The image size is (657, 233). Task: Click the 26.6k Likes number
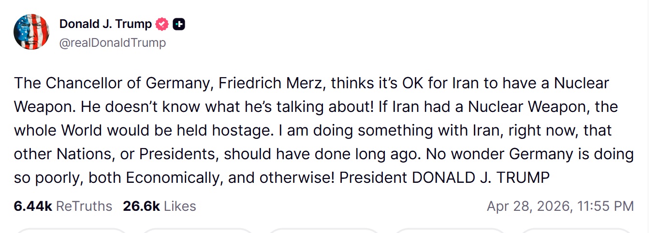tap(141, 206)
